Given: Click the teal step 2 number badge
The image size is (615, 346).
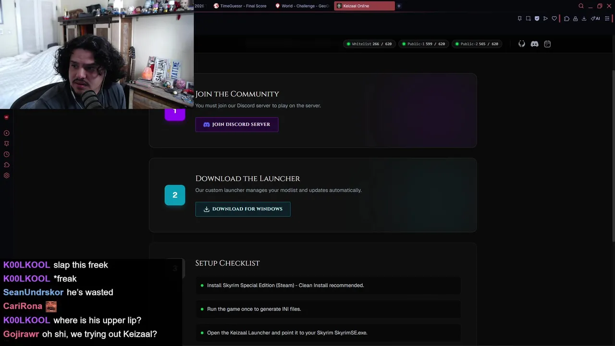Looking at the screenshot, I should (175, 195).
